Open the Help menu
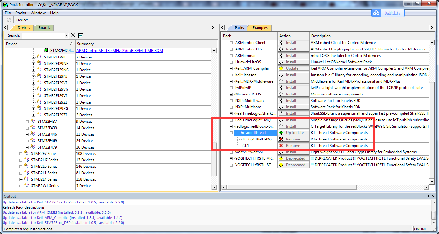The height and width of the screenshot is (234, 439). 54,13
